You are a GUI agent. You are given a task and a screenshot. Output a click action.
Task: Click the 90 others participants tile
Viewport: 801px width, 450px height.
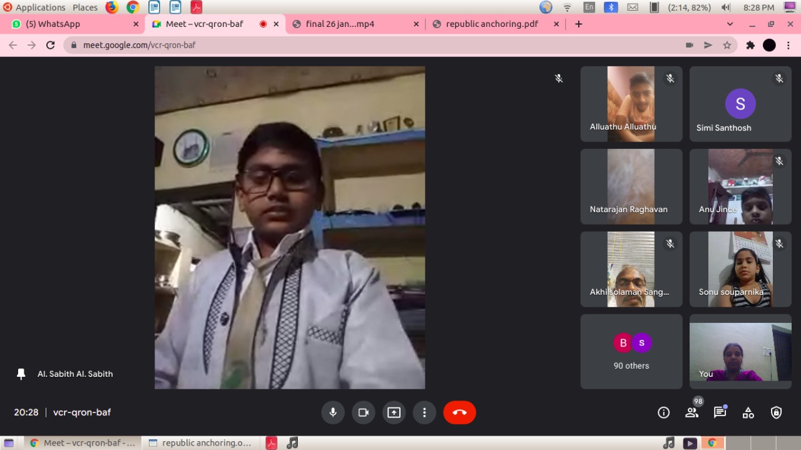coord(631,352)
